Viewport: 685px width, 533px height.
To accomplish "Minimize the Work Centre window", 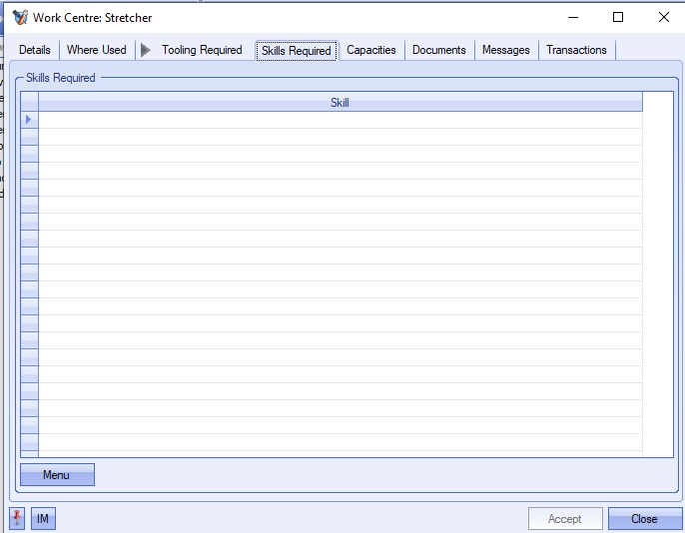I will tap(573, 17).
